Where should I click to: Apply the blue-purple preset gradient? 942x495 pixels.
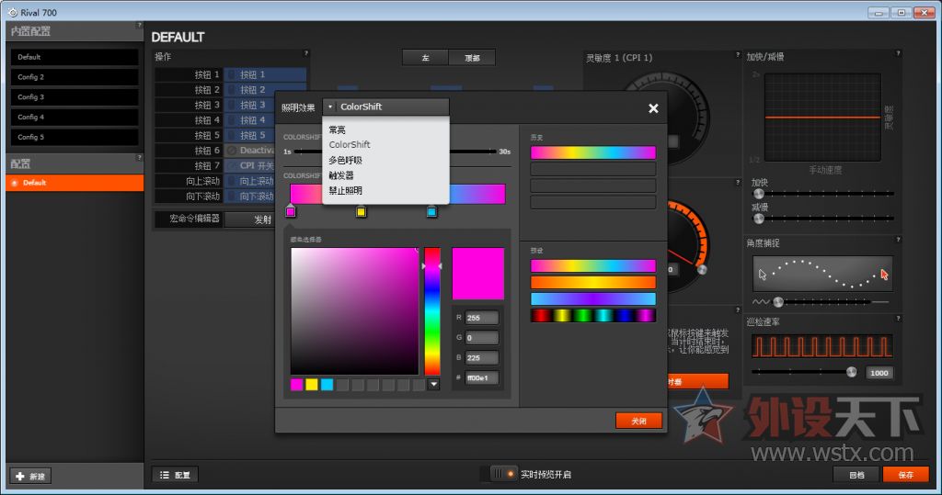click(x=593, y=298)
